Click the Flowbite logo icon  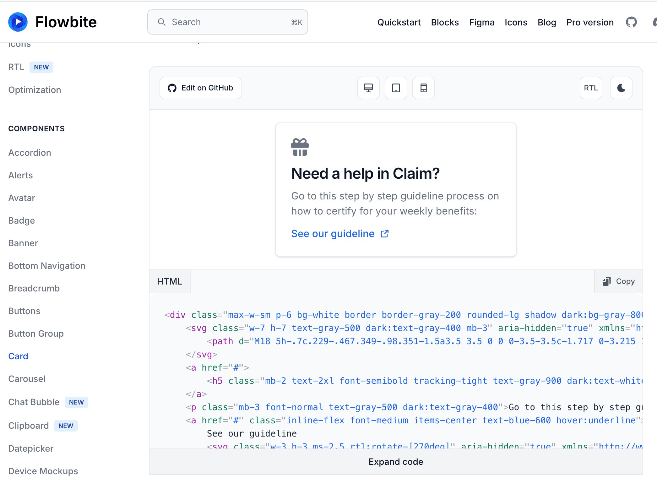pos(18,22)
